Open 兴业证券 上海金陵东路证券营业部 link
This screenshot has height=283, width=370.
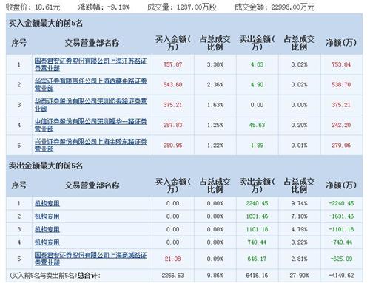click(x=90, y=145)
